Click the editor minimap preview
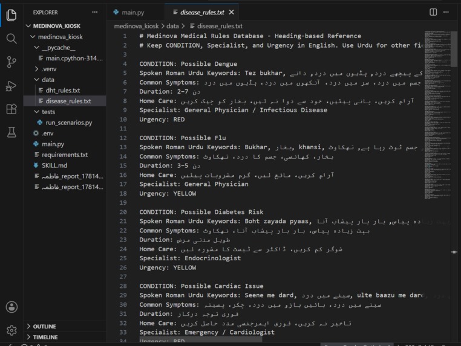Screen dimensions: 461x346 pos(437,115)
